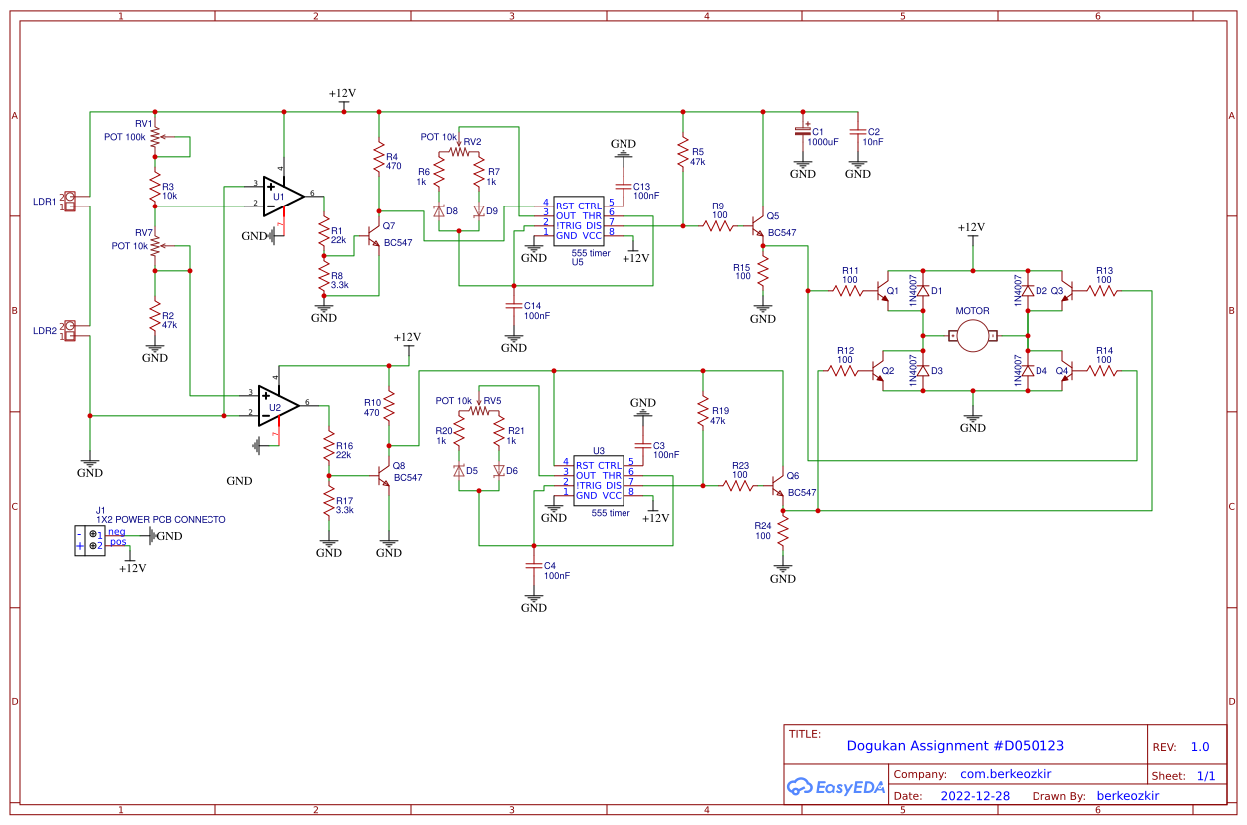Click the GND symbol below C14

(513, 339)
